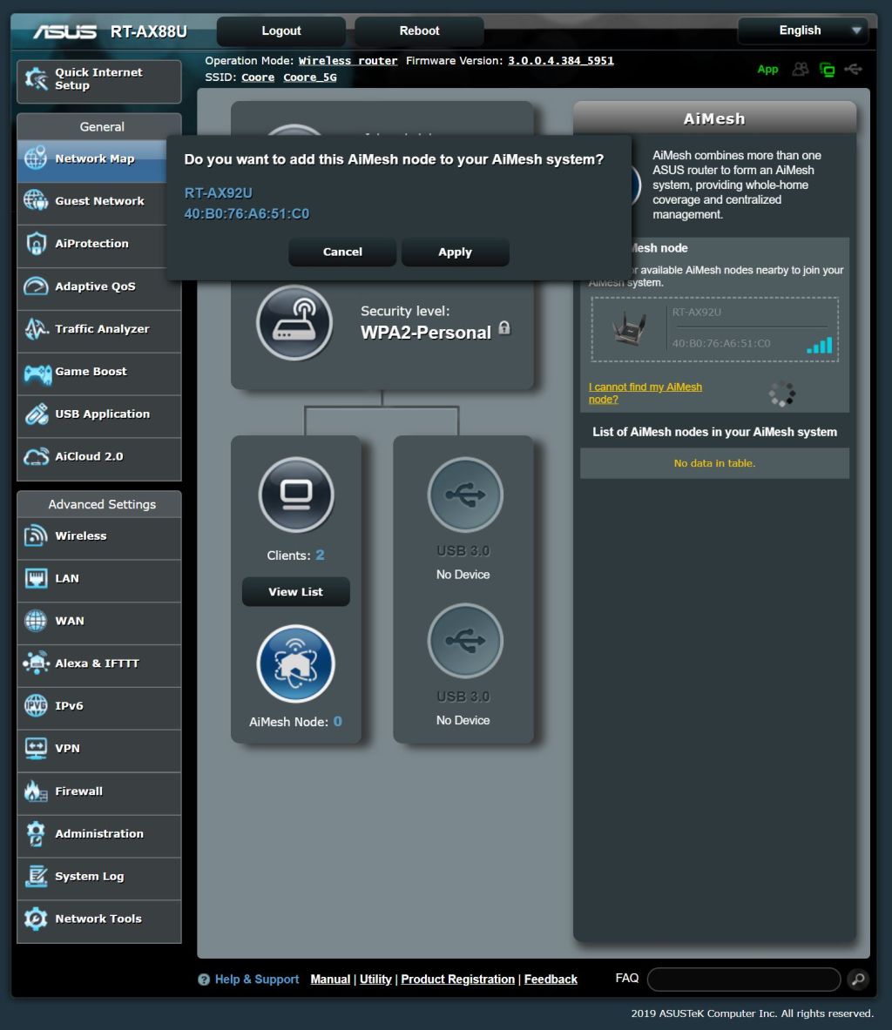Click the VPN icon

tap(36, 749)
